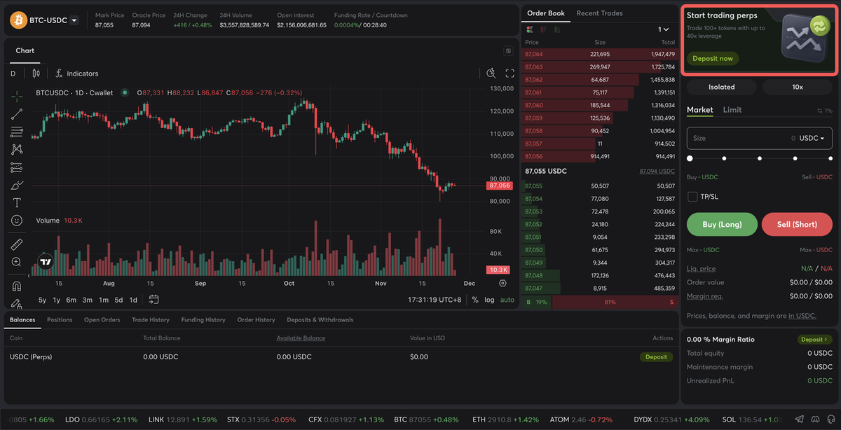Open the Funding History tab
The height and width of the screenshot is (430, 841).
coord(203,320)
